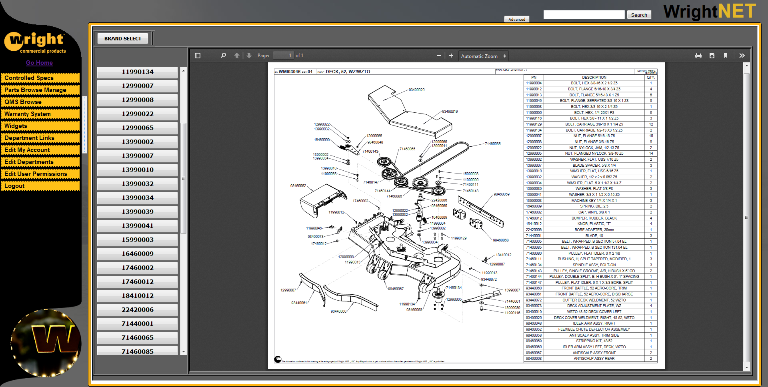
Task: Zoom out with the minus icon
Action: pyautogui.click(x=439, y=56)
